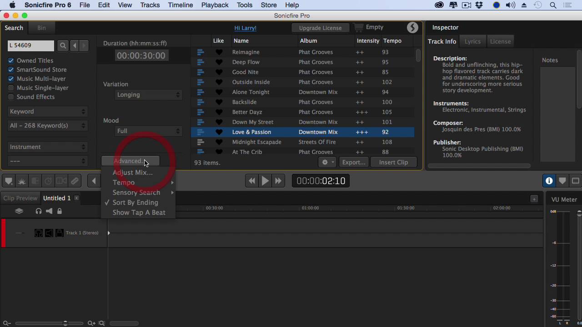Image resolution: width=582 pixels, height=327 pixels.
Task: Click the timeline zoom slider handle
Action: tap(65, 323)
